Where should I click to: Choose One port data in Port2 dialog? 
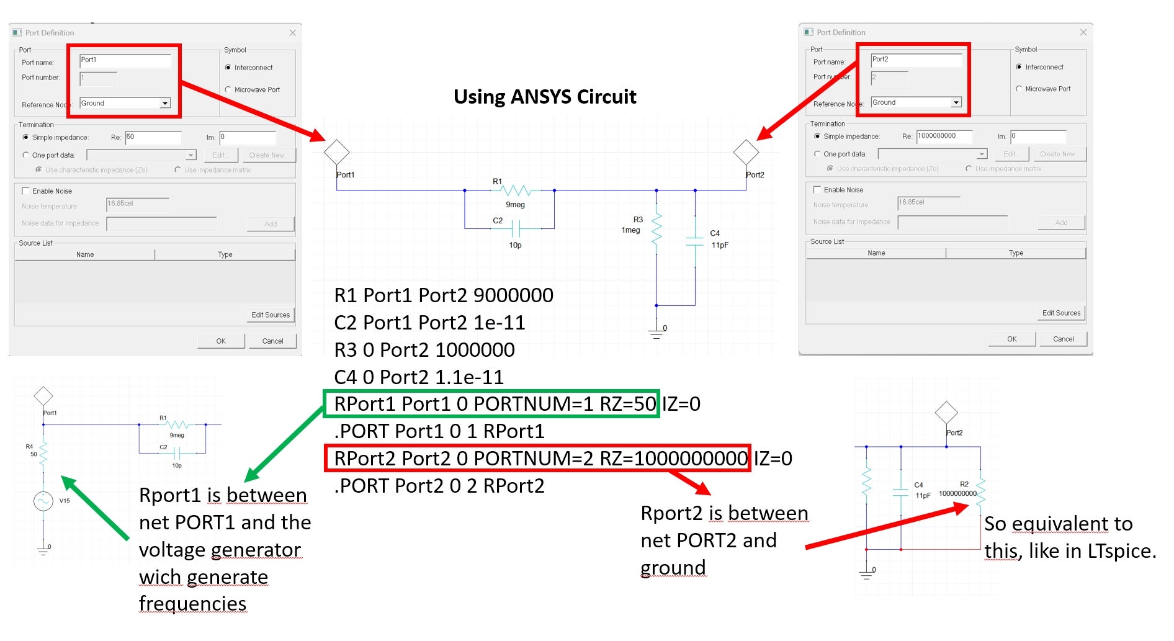point(817,154)
